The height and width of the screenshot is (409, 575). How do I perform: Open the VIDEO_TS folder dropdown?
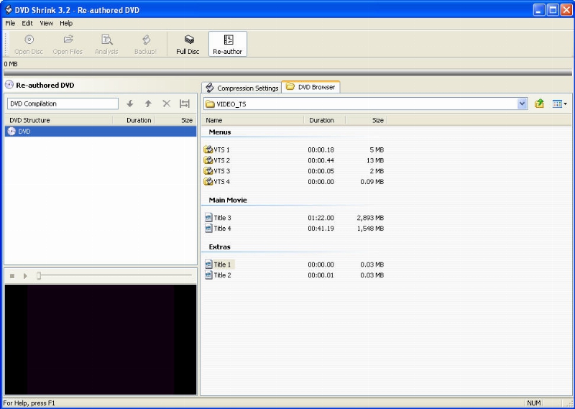(x=523, y=104)
